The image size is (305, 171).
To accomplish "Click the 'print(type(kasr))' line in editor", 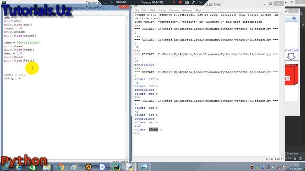I will click(x=19, y=60).
